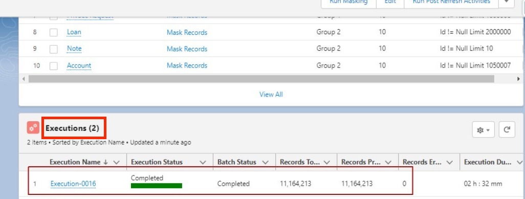Open the Batch Status column dropdown chevron
This screenshot has height=199, width=525.
coord(266,162)
